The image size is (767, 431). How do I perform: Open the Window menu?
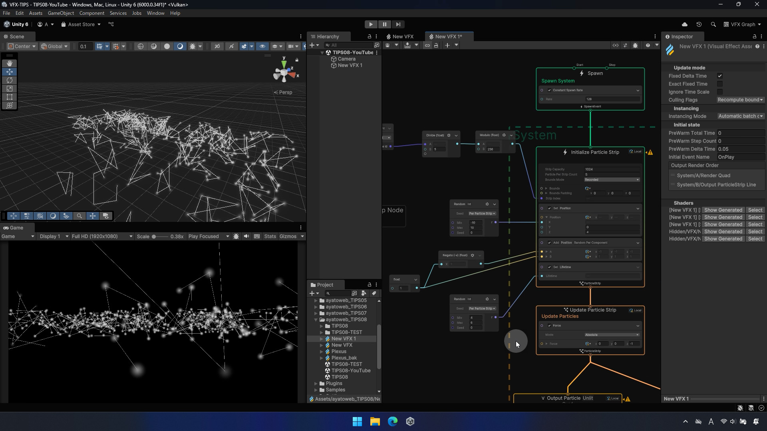[155, 13]
